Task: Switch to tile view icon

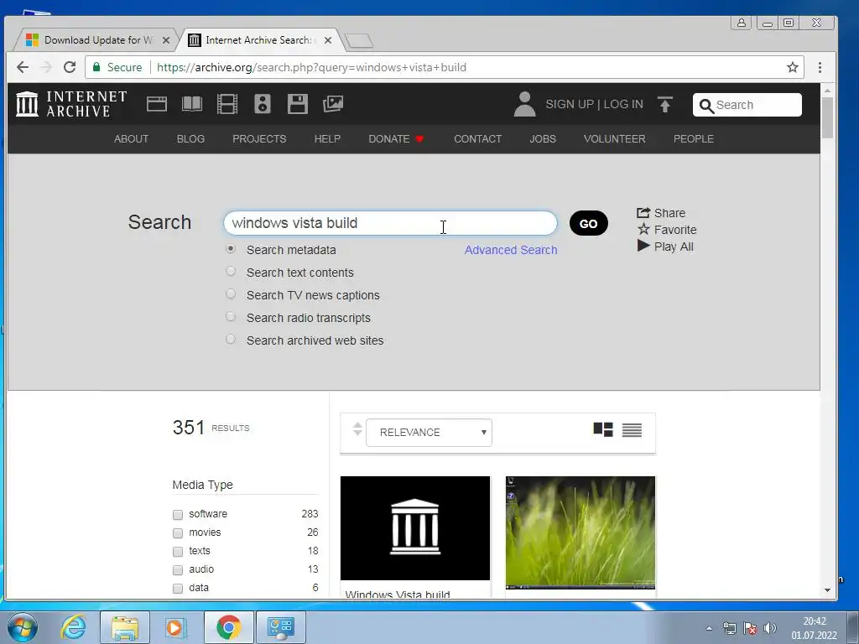Action: tap(603, 430)
